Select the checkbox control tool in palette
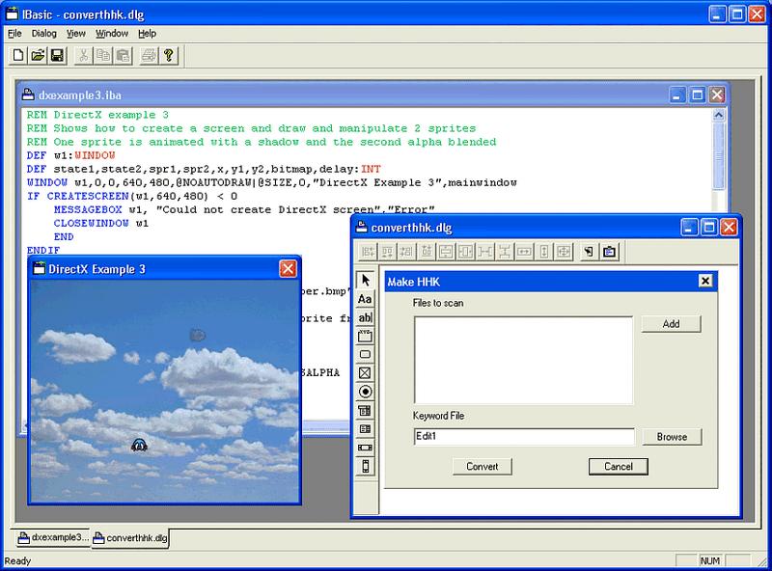The width and height of the screenshot is (772, 571). 365,373
